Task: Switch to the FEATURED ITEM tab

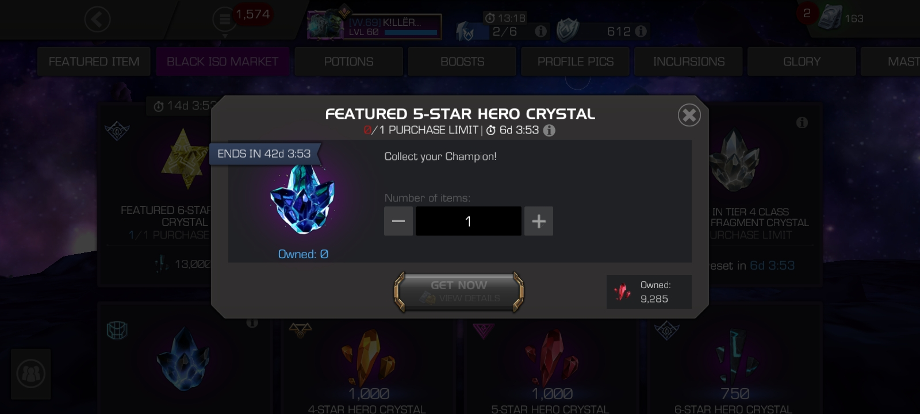Action: [94, 62]
